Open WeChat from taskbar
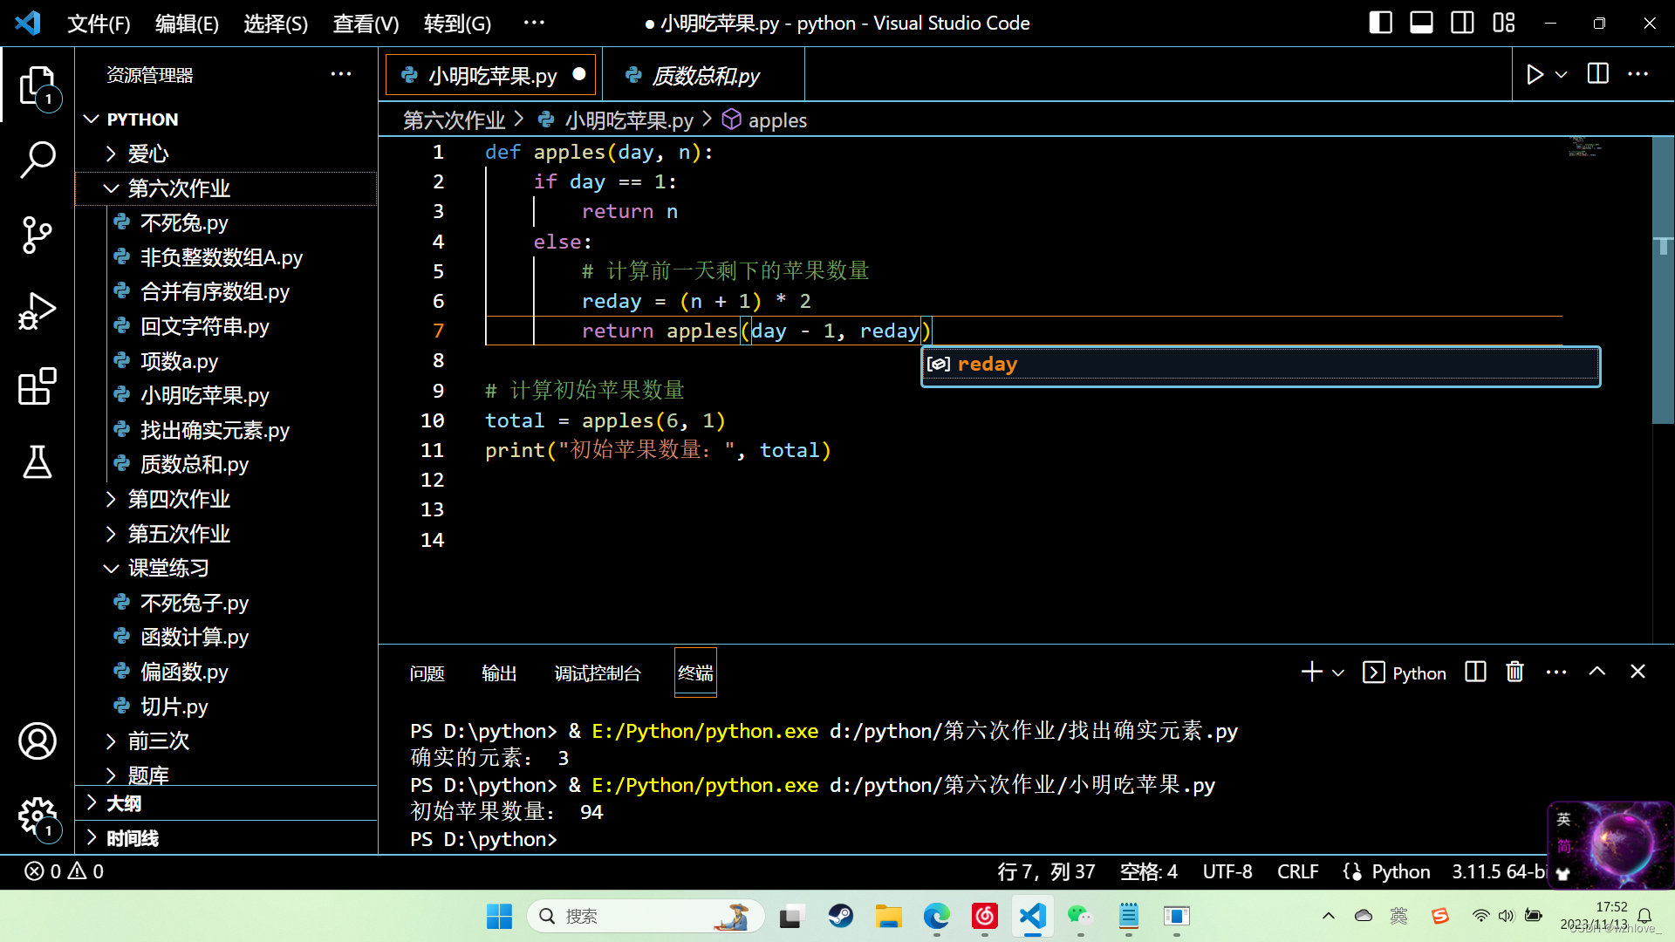 tap(1080, 916)
